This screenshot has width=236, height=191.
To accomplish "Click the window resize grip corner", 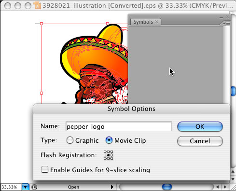I will click(233, 187).
